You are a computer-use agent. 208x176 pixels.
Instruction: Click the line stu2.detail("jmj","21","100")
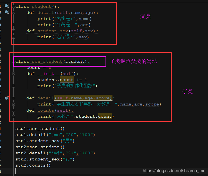click(x=55, y=153)
